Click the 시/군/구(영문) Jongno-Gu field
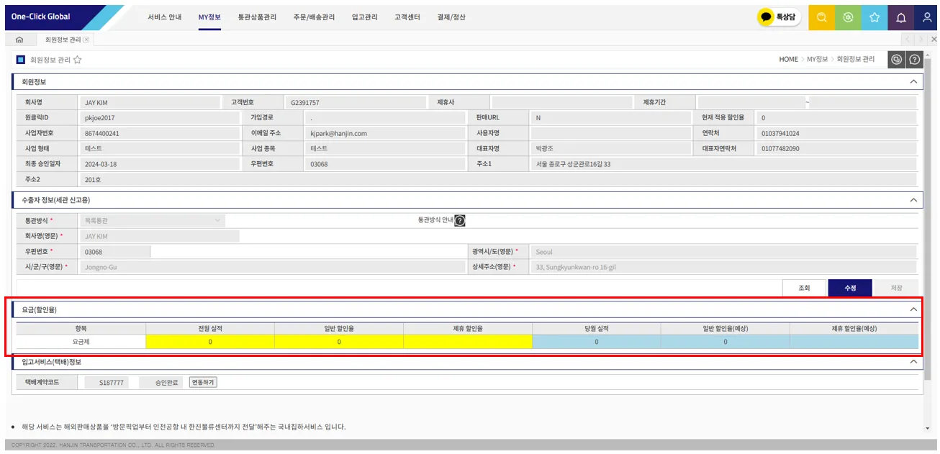The image size is (940, 454). 273,267
